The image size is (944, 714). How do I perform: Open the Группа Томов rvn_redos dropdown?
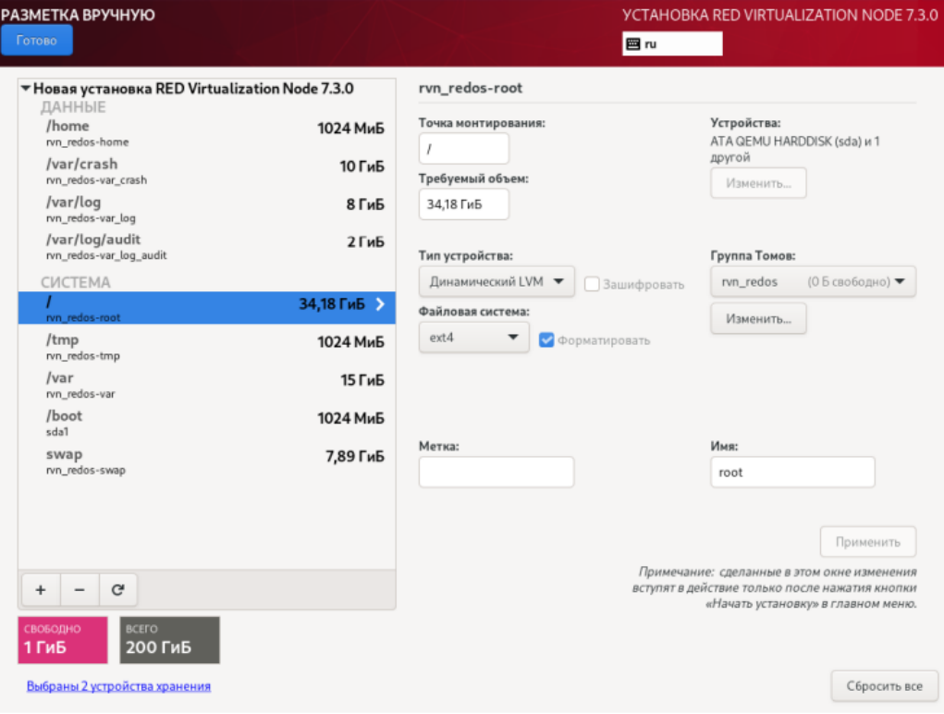pyautogui.click(x=813, y=282)
